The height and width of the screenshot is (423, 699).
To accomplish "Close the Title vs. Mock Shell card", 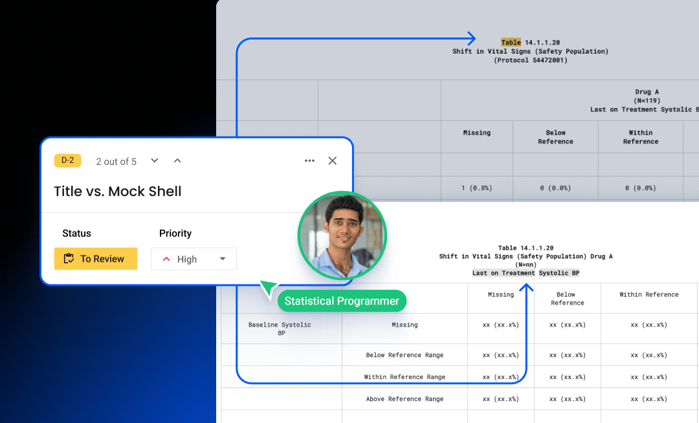I will tap(333, 161).
